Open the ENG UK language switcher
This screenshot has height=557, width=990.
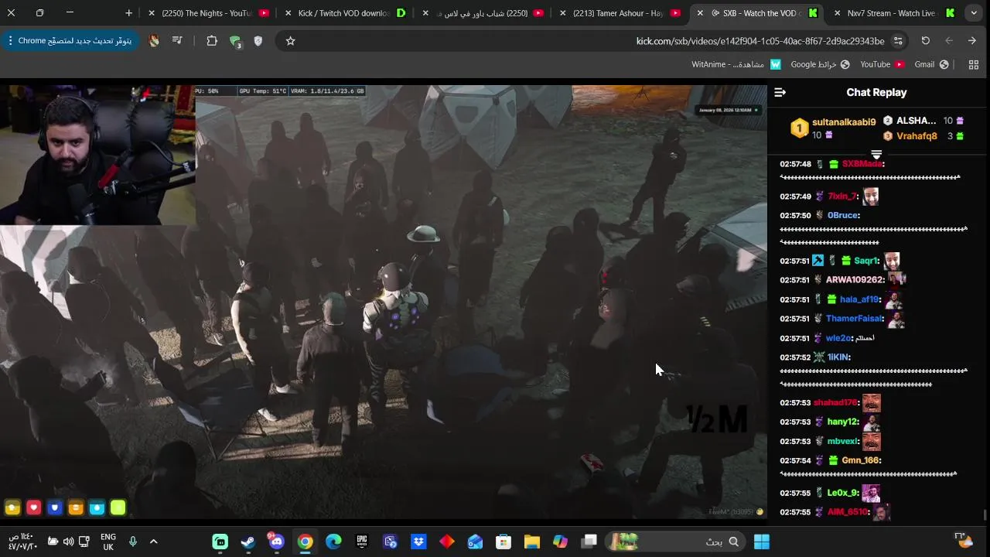(108, 542)
